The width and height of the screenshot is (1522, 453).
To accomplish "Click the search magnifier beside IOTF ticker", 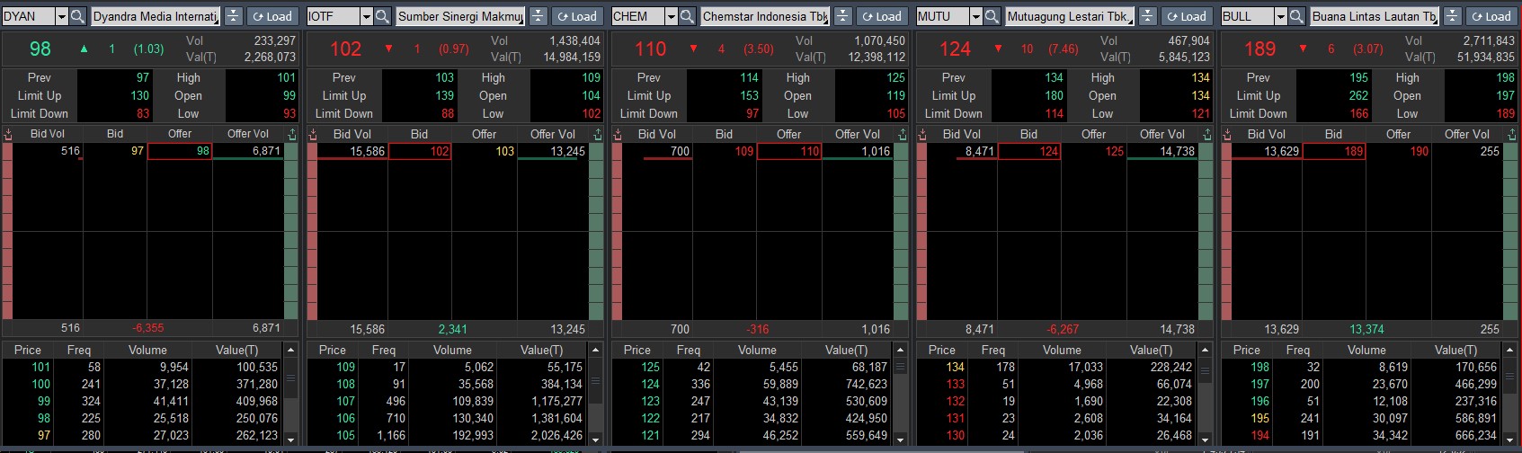I will point(382,16).
